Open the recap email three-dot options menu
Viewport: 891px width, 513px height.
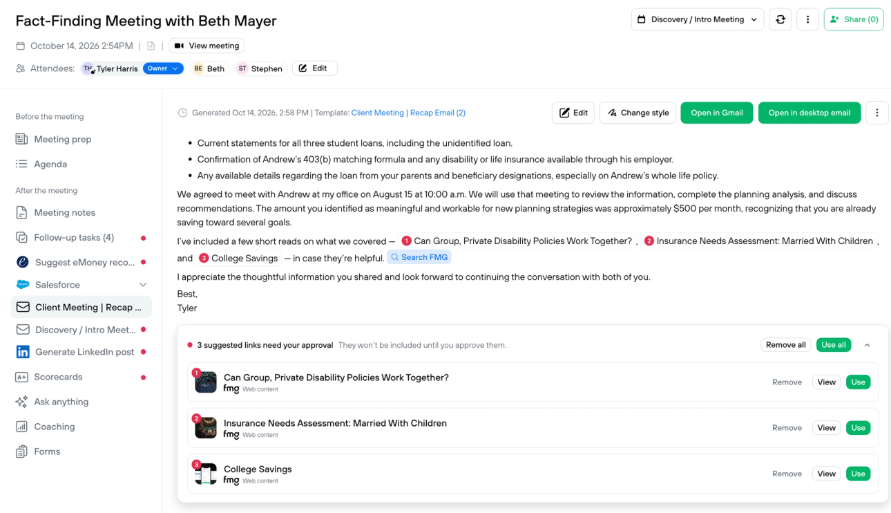click(877, 113)
